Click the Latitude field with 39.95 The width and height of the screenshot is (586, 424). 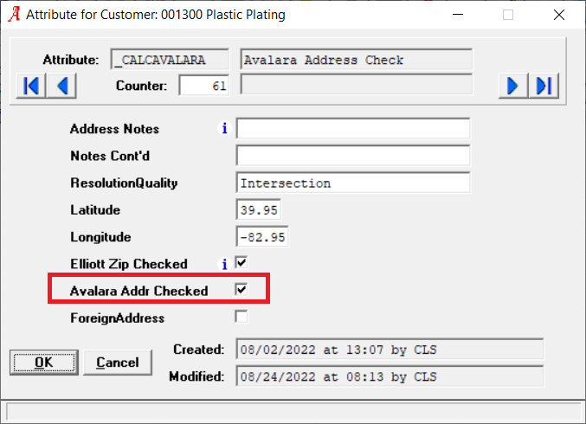click(x=258, y=210)
